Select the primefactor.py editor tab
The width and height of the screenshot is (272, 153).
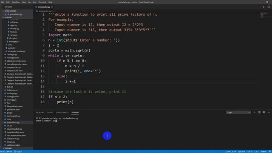(x=44, y=7)
